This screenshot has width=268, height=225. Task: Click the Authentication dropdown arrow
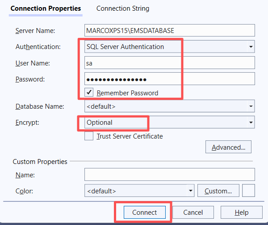point(251,46)
